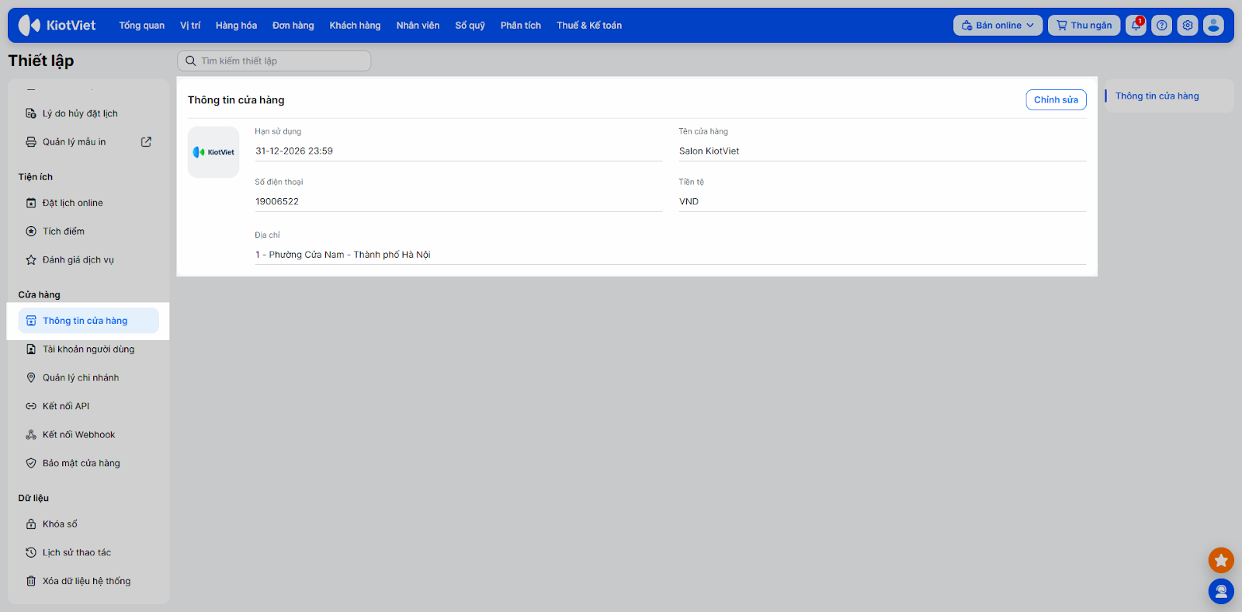Select Lý do hủy đặt lịch setting
Image resolution: width=1242 pixels, height=612 pixels.
pyautogui.click(x=88, y=113)
